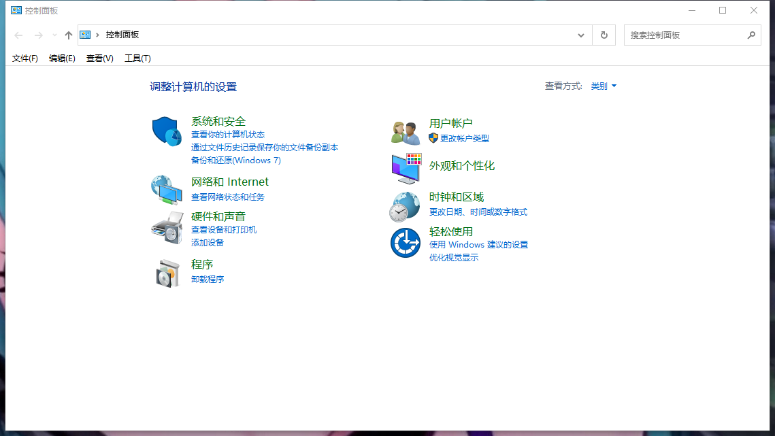Click the refresh button in address bar
Screen dimensions: 775x436
tap(604, 34)
